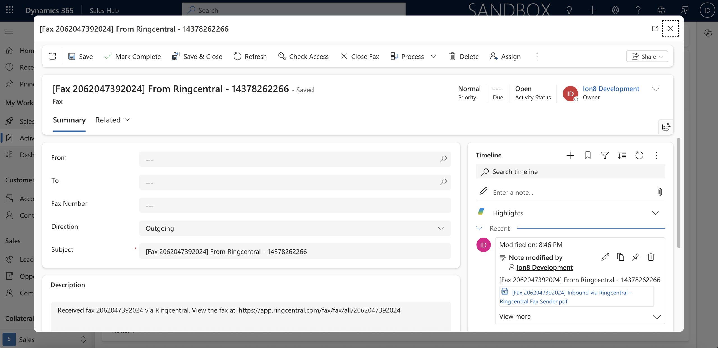Refresh the timeline using circular arrow icon
The image size is (718, 348).
pyautogui.click(x=639, y=155)
